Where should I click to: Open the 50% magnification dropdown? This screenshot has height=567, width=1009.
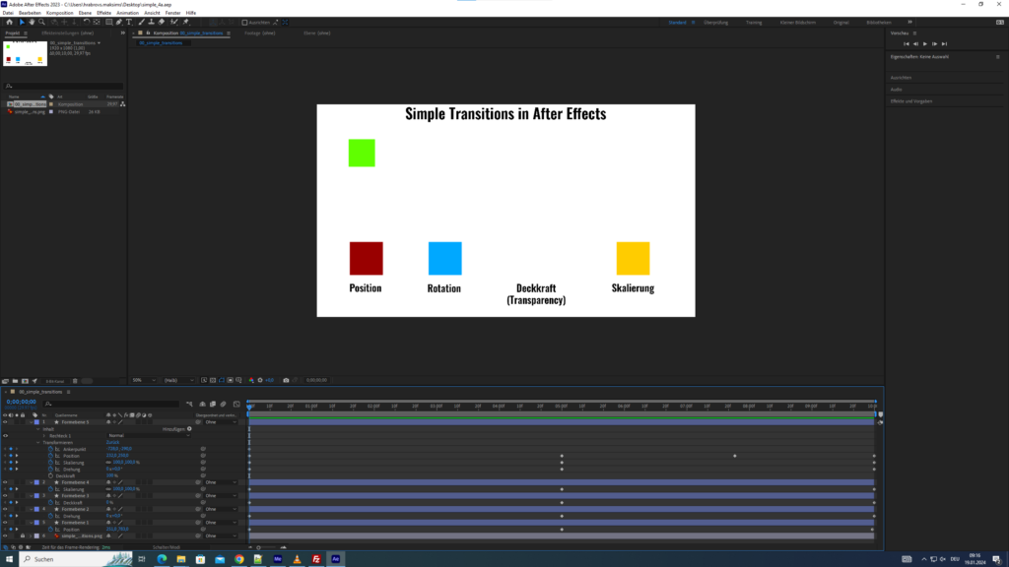(x=143, y=379)
